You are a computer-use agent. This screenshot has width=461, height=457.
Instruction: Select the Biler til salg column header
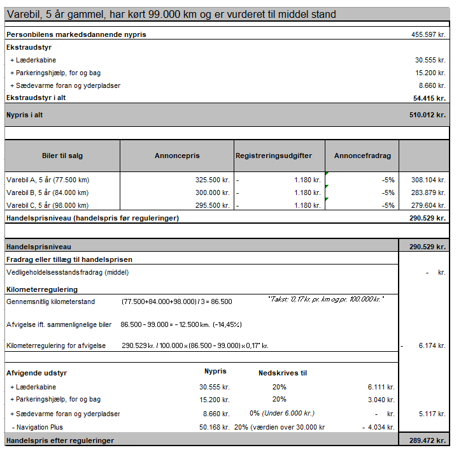pyautogui.click(x=62, y=156)
